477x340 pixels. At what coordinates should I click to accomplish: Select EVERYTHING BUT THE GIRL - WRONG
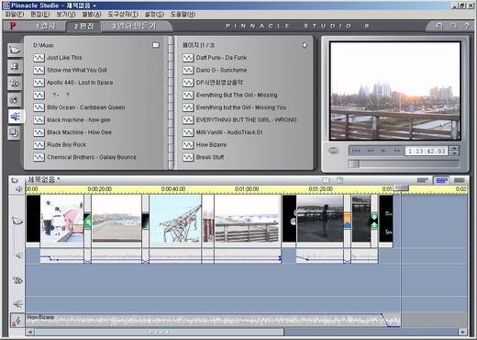[247, 120]
